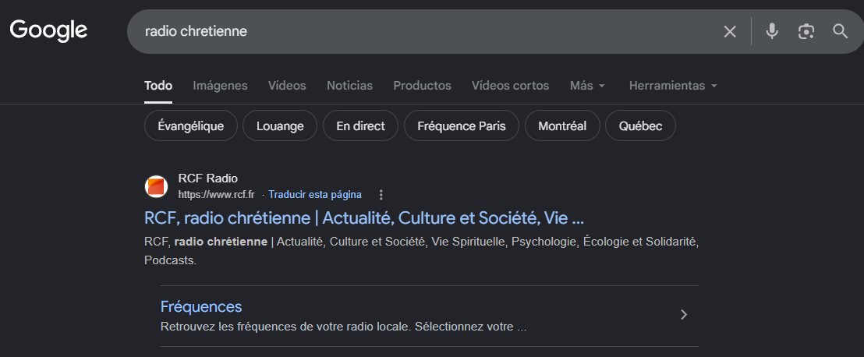Viewport: 864px width, 357px height.
Task: Clear the search box with X icon
Action: tap(730, 31)
